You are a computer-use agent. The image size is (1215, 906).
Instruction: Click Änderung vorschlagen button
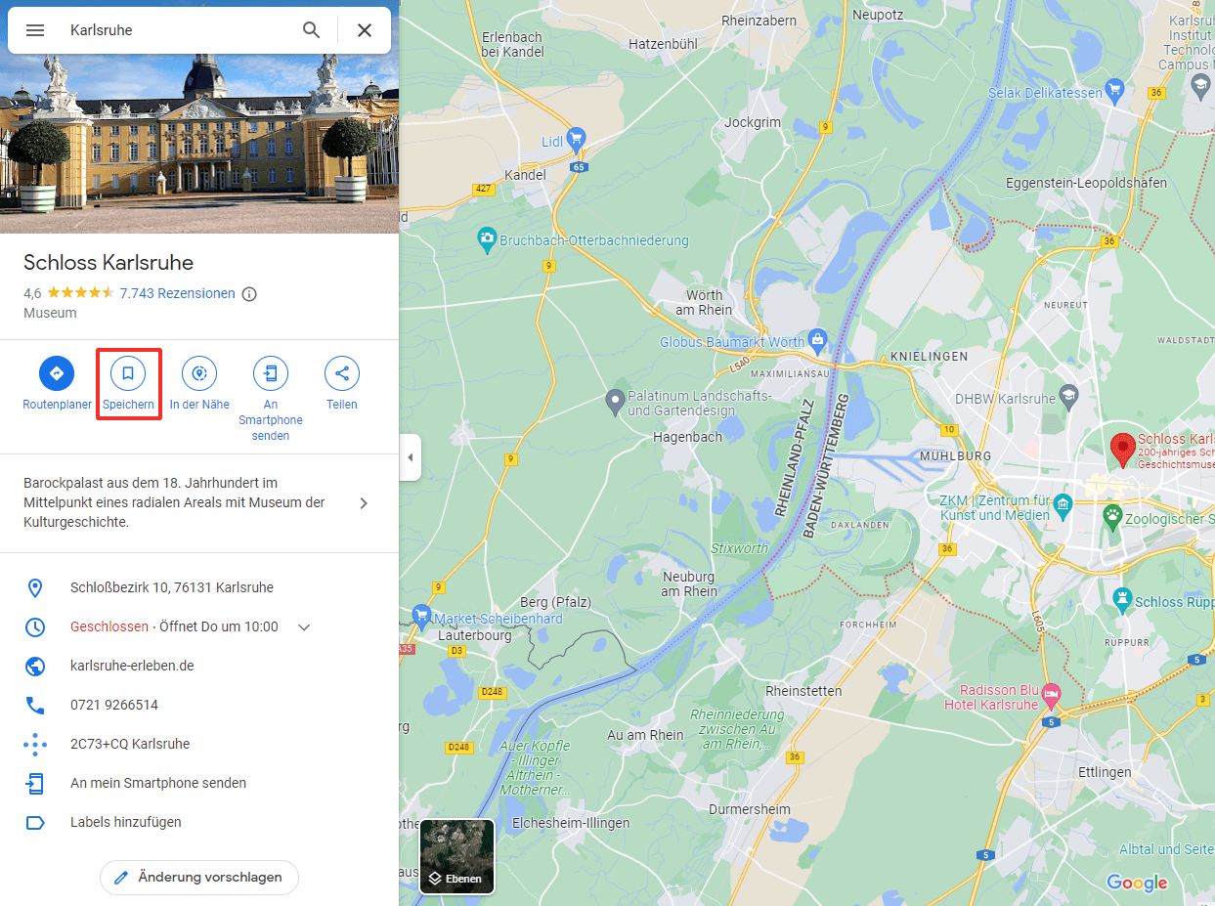point(199,878)
